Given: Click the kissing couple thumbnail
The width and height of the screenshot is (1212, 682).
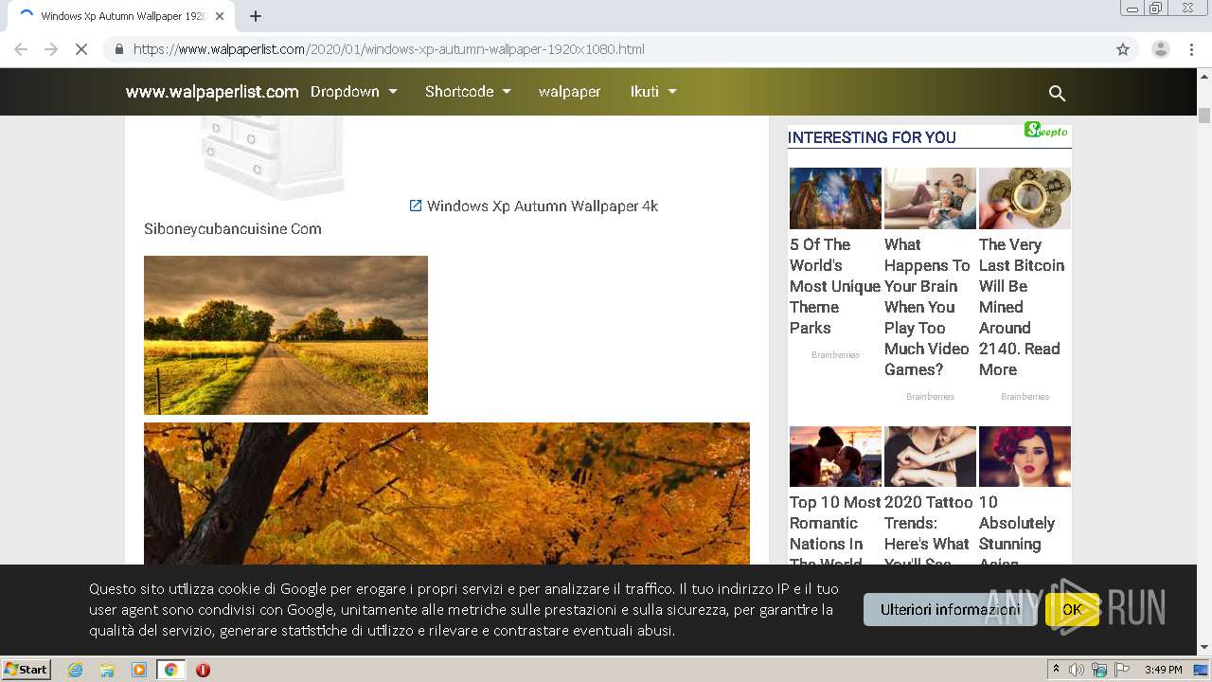Looking at the screenshot, I should (835, 457).
